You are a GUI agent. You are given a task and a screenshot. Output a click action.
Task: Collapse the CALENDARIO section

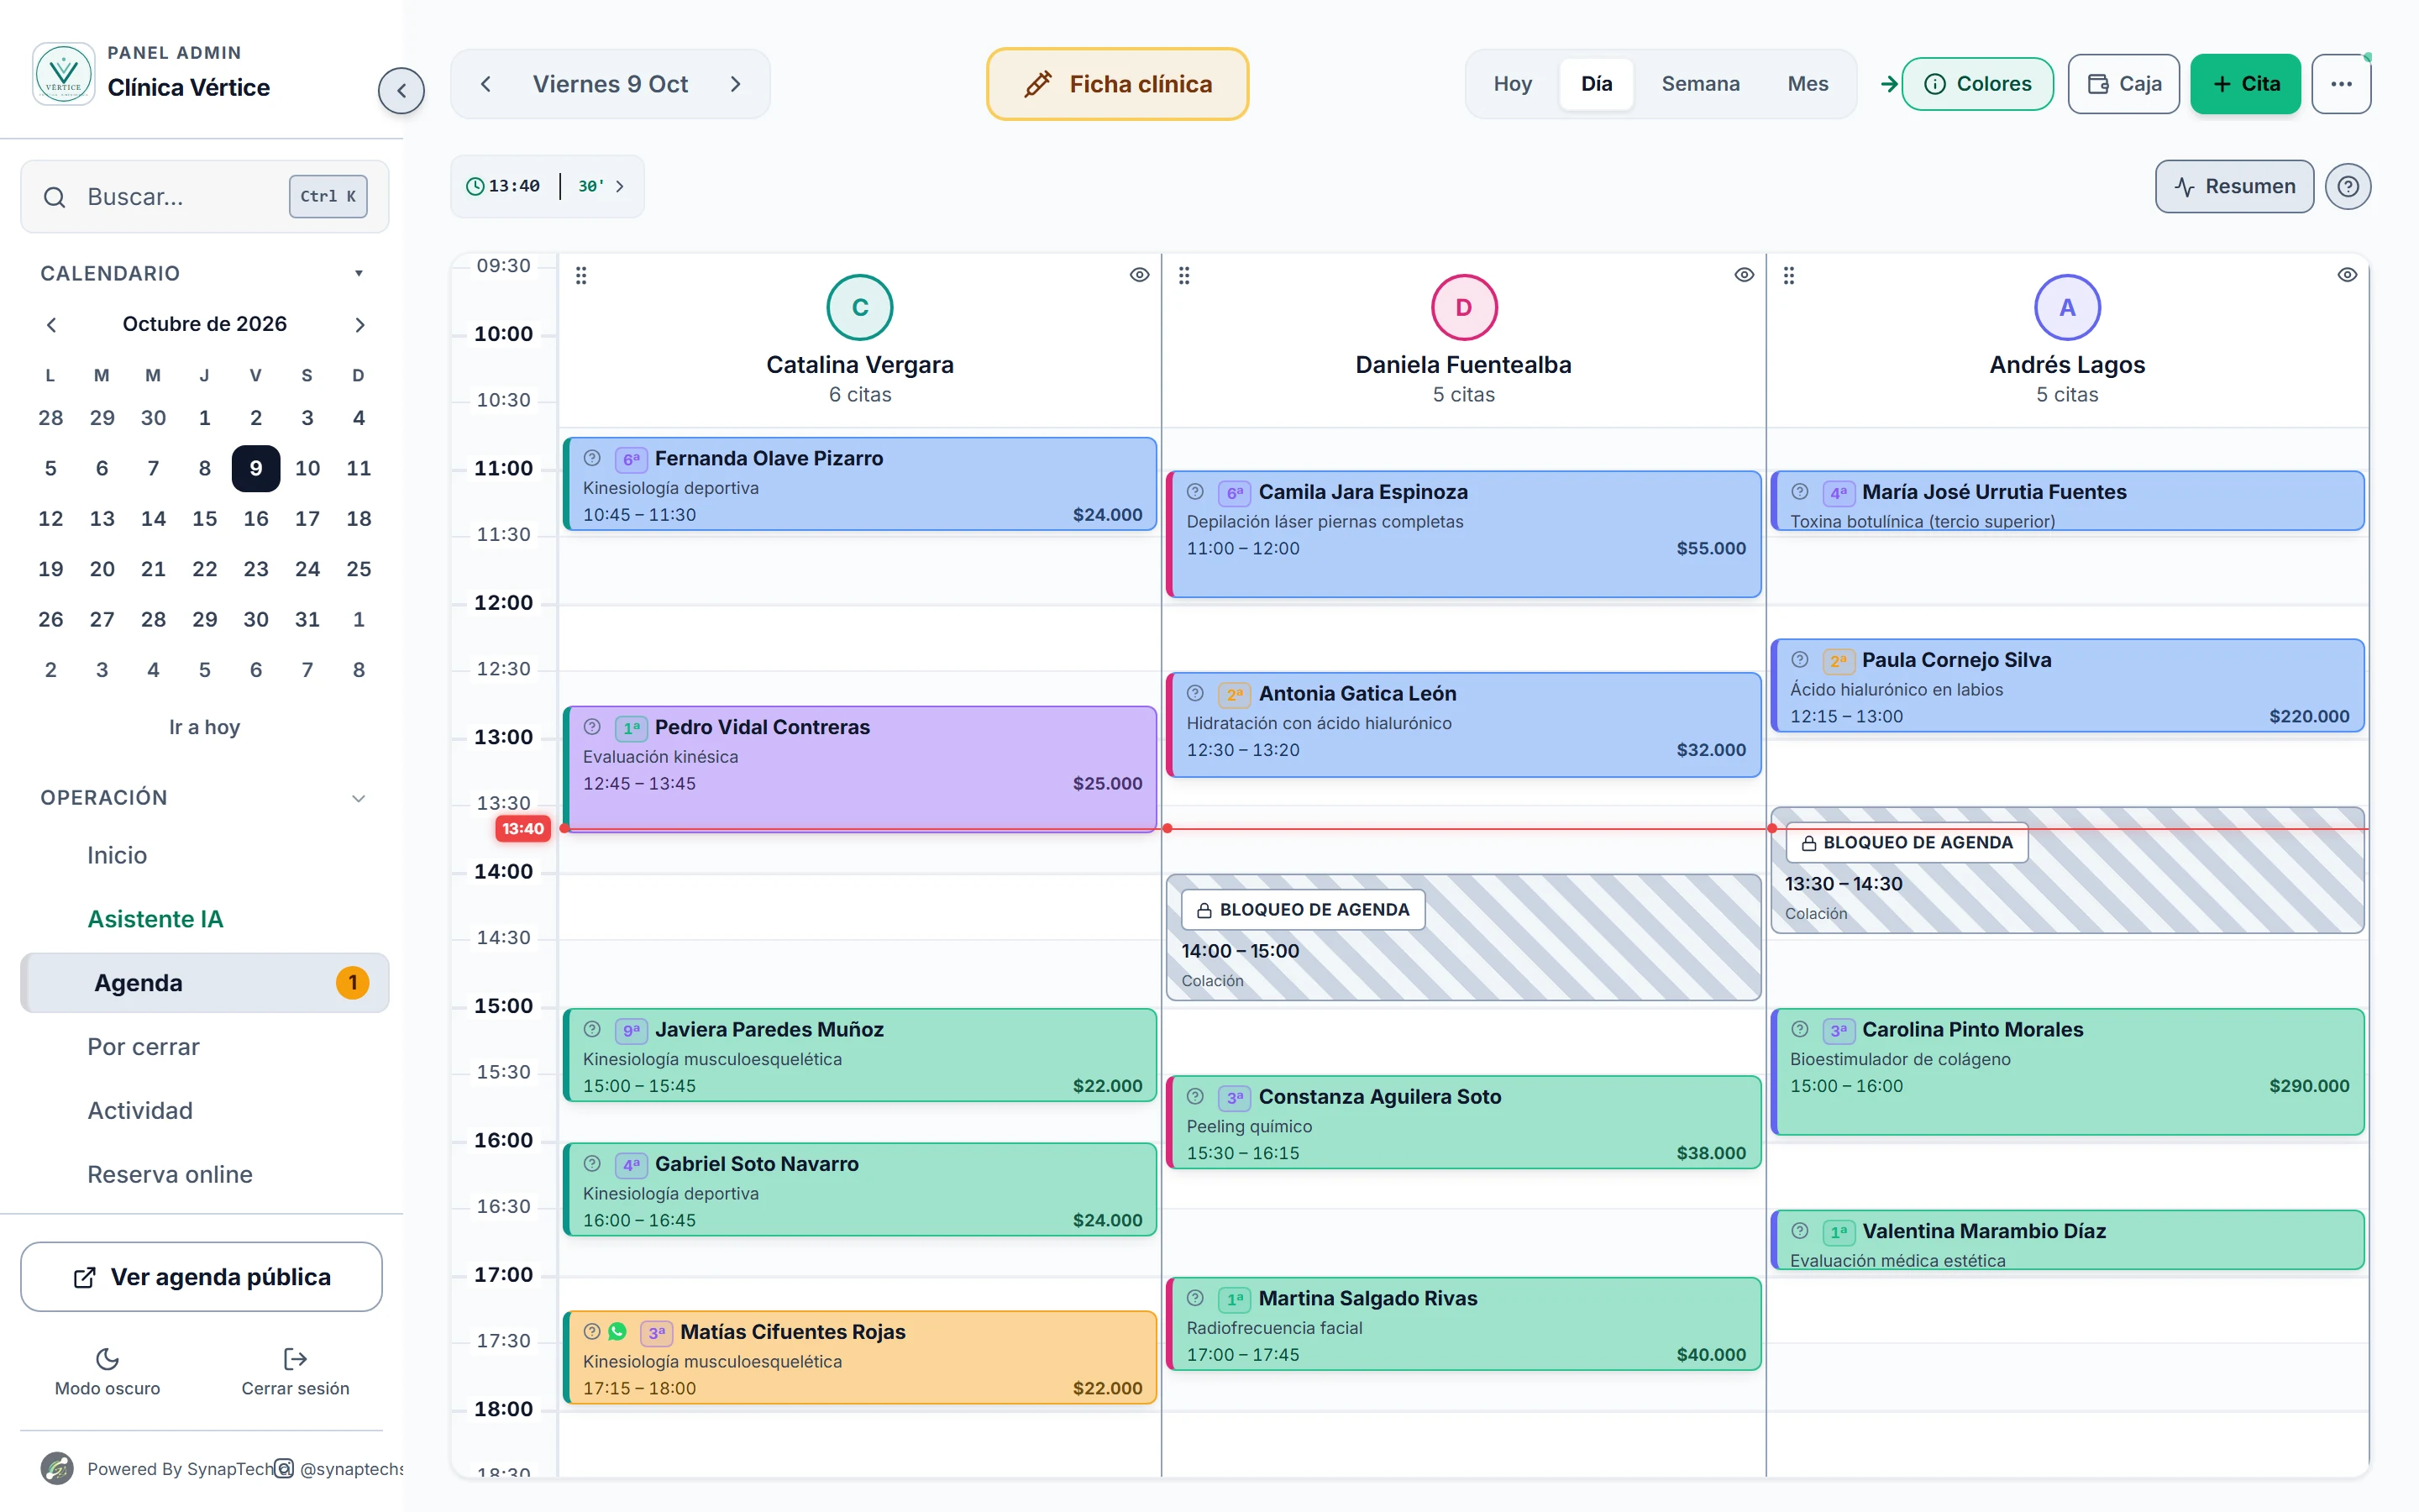point(359,274)
